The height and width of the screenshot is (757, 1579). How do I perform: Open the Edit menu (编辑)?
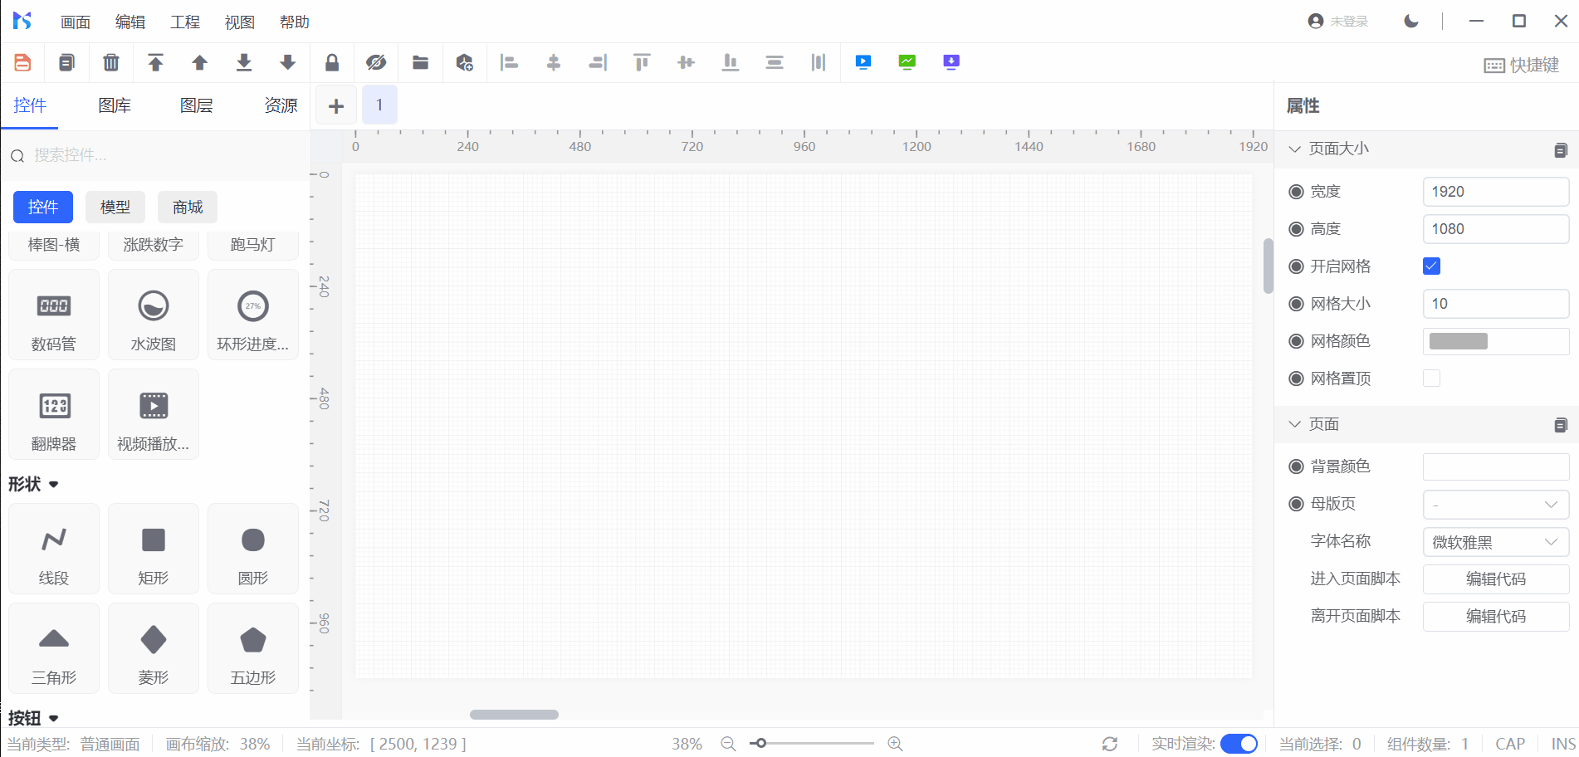coord(130,22)
